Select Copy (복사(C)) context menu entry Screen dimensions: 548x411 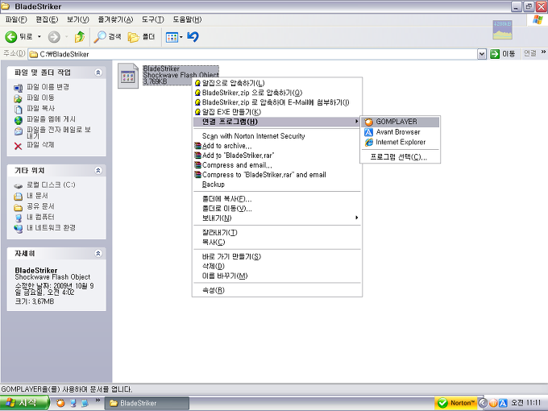click(276, 243)
